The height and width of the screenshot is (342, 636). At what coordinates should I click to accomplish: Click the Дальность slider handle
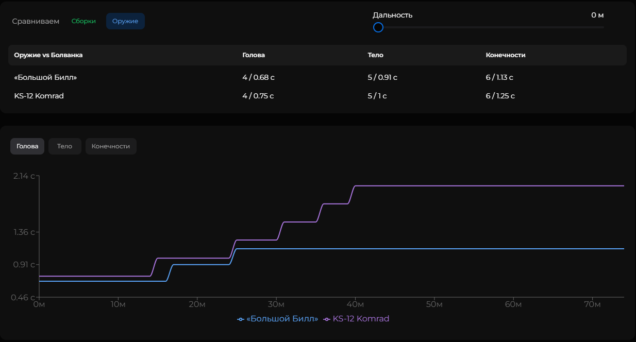click(378, 27)
